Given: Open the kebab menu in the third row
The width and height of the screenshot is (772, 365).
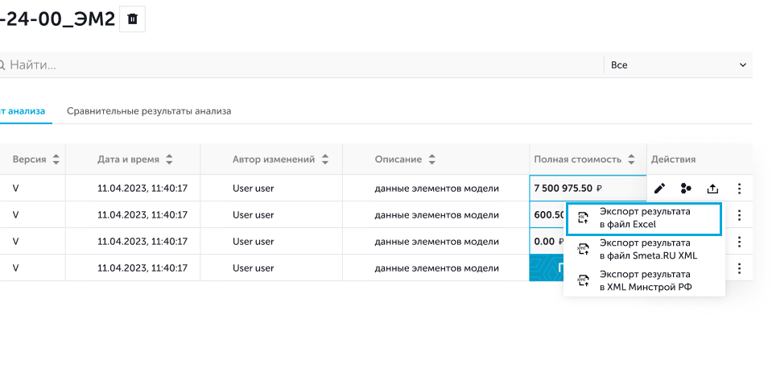Looking at the screenshot, I should coord(739,242).
